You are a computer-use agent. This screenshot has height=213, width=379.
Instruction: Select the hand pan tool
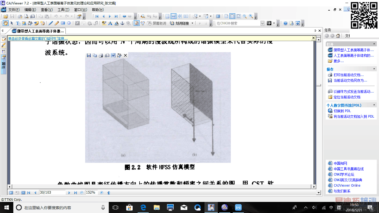point(6,23)
